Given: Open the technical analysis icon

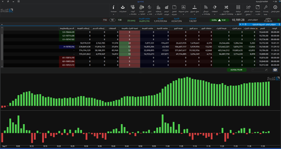Looking at the screenshot, I should click(150, 7).
